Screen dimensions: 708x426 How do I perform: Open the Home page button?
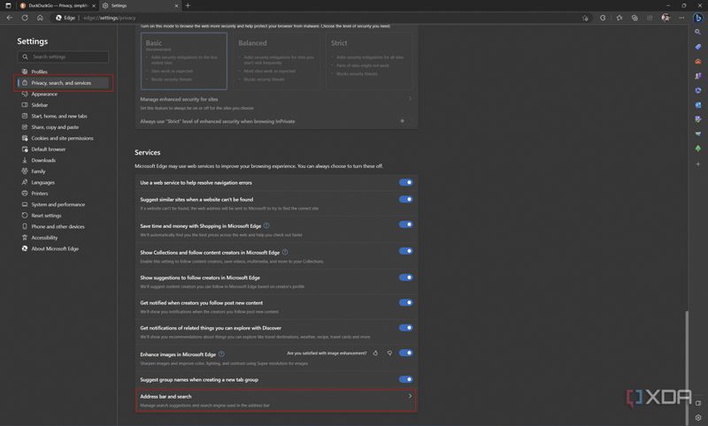tap(40, 18)
